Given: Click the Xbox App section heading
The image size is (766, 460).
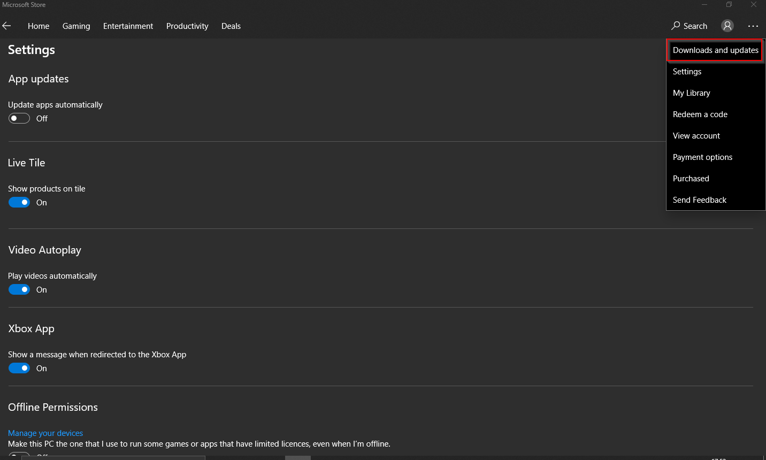Looking at the screenshot, I should (32, 329).
